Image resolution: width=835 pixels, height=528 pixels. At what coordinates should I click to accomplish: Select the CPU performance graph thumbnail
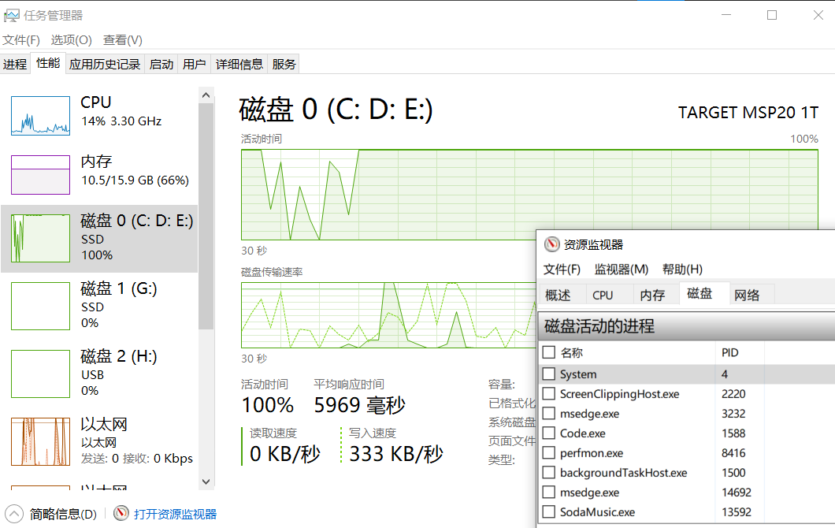pyautogui.click(x=40, y=116)
